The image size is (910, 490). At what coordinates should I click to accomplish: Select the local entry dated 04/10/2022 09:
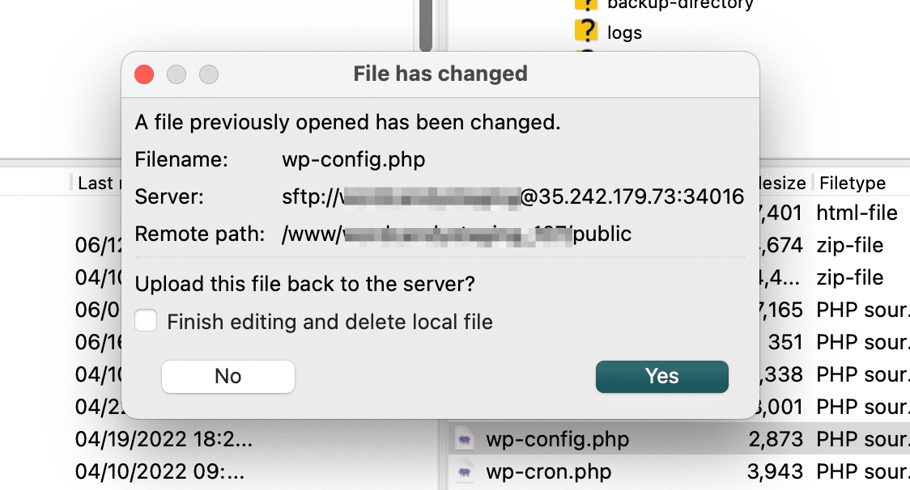[x=159, y=471]
